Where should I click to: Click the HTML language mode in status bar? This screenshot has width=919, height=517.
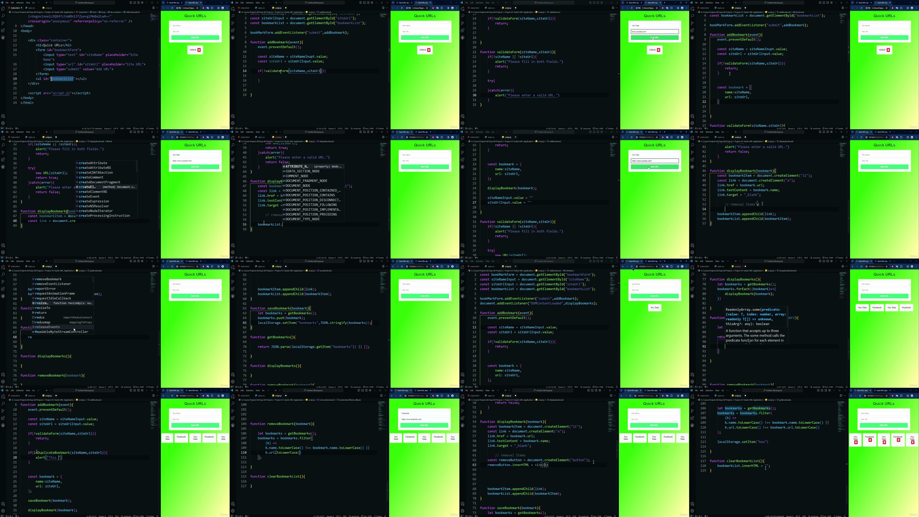pos(128,128)
